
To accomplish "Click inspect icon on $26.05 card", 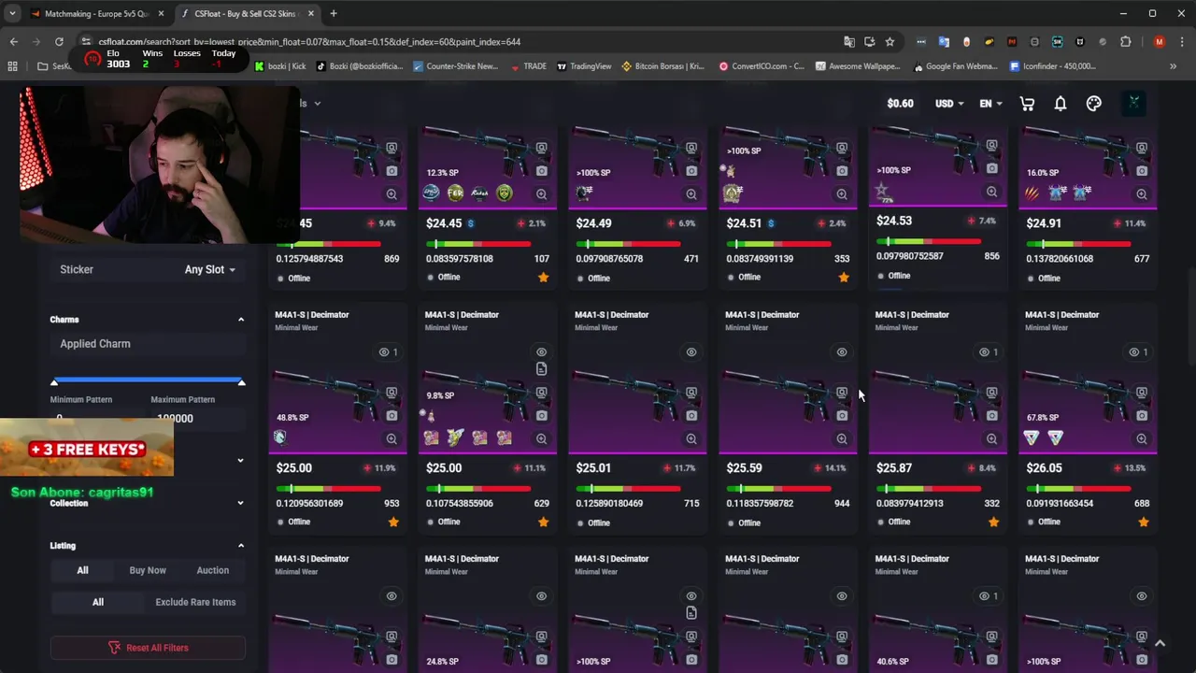I will tap(1142, 393).
